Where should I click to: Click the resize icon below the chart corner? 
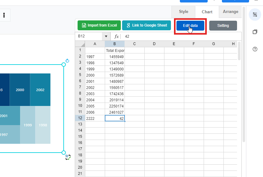pyautogui.click(x=68, y=157)
